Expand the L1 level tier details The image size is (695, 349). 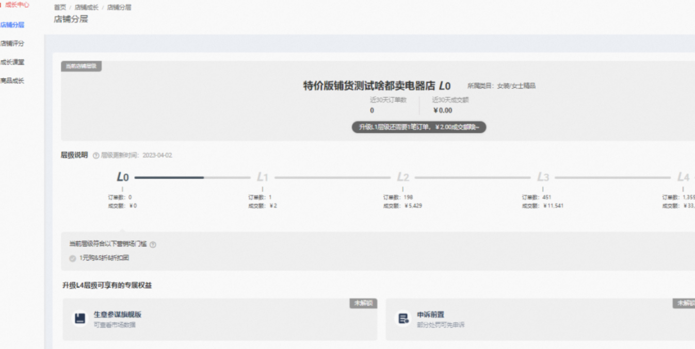coord(262,177)
